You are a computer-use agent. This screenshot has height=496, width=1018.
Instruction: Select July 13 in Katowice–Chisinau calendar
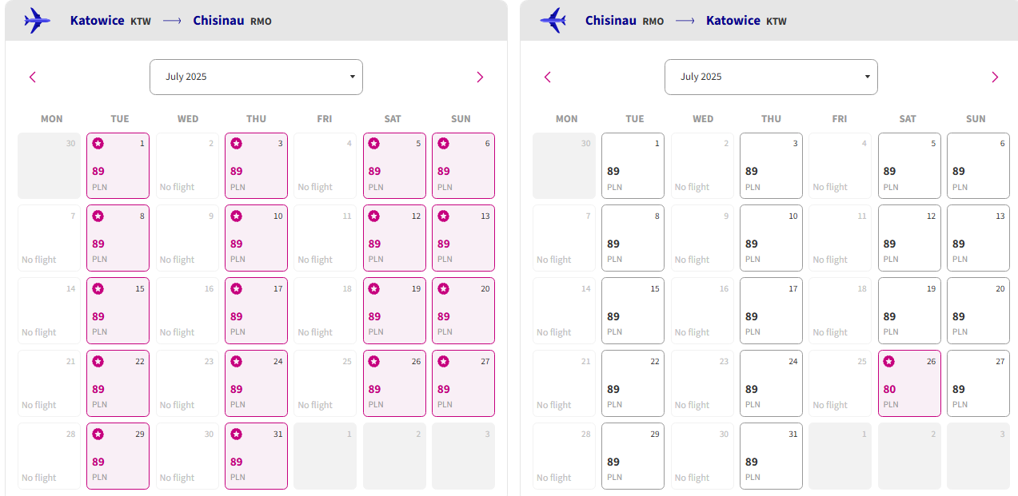click(463, 238)
